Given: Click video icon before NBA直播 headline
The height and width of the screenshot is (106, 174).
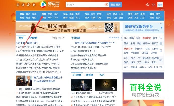Looking at the screenshot, I should 17,89.
